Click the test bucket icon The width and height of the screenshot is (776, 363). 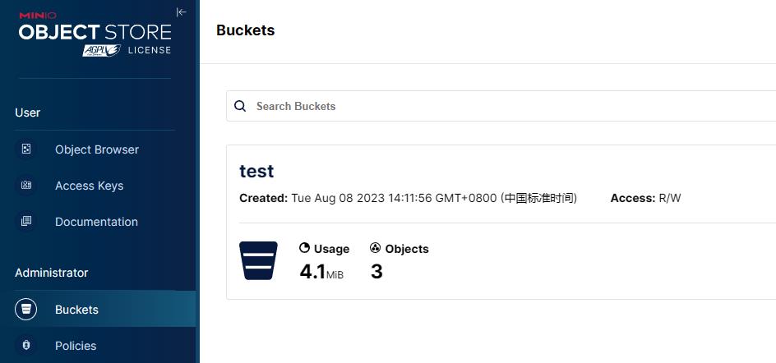(258, 260)
